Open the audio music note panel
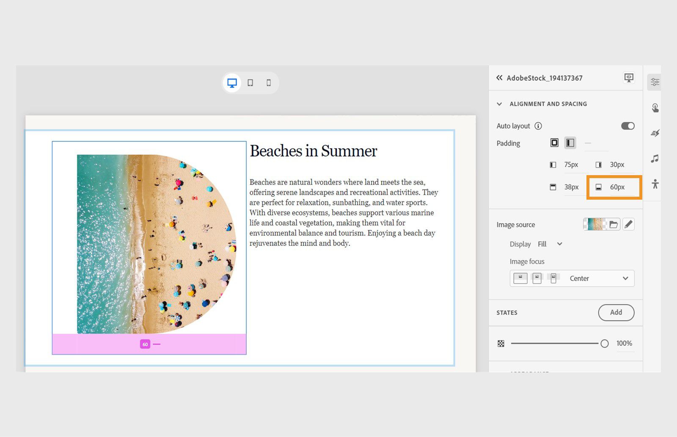The image size is (677, 437). click(655, 159)
